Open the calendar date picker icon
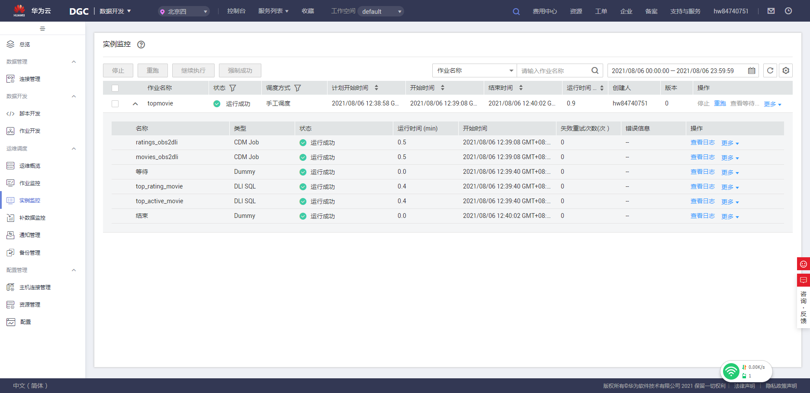Screen dimensions: 810x393 click(x=752, y=70)
